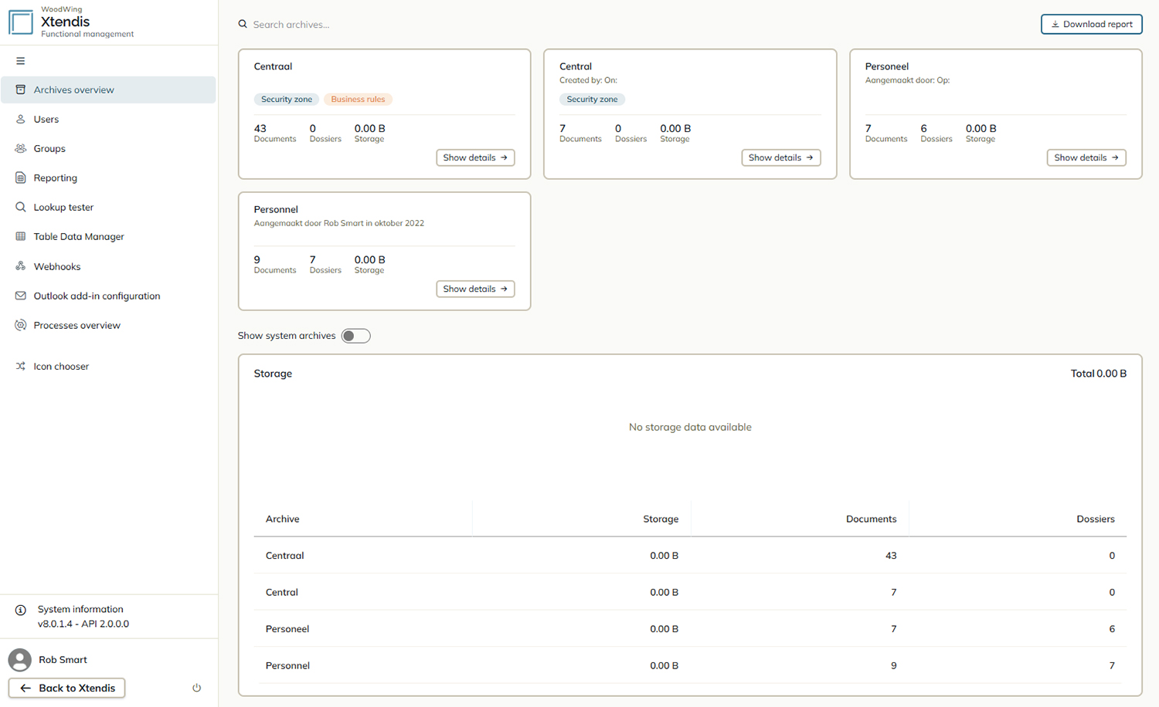
Task: Open Outlook add-in configuration
Action: (x=108, y=296)
